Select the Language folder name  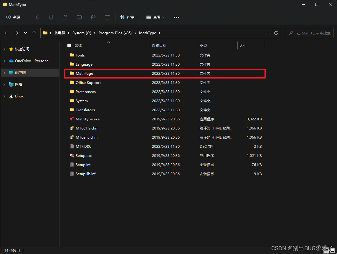coord(84,64)
